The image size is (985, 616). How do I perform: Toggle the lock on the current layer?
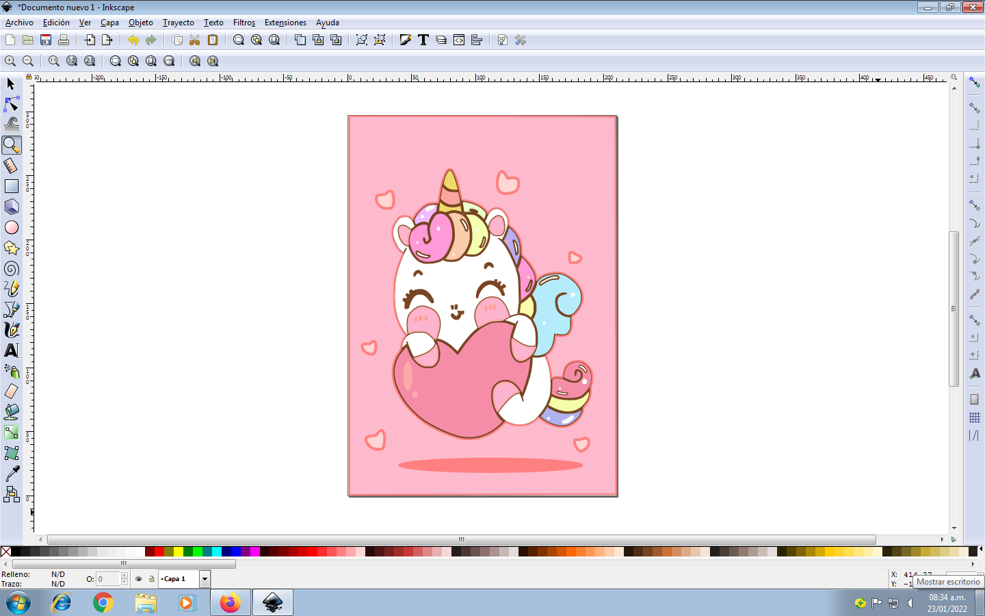click(151, 579)
